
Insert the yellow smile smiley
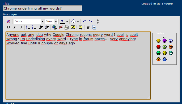tap(158, 41)
